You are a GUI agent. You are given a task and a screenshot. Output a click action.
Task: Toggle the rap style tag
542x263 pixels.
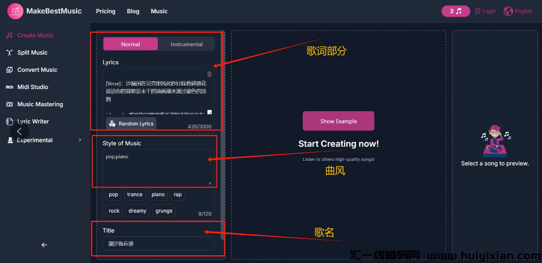pos(178,194)
